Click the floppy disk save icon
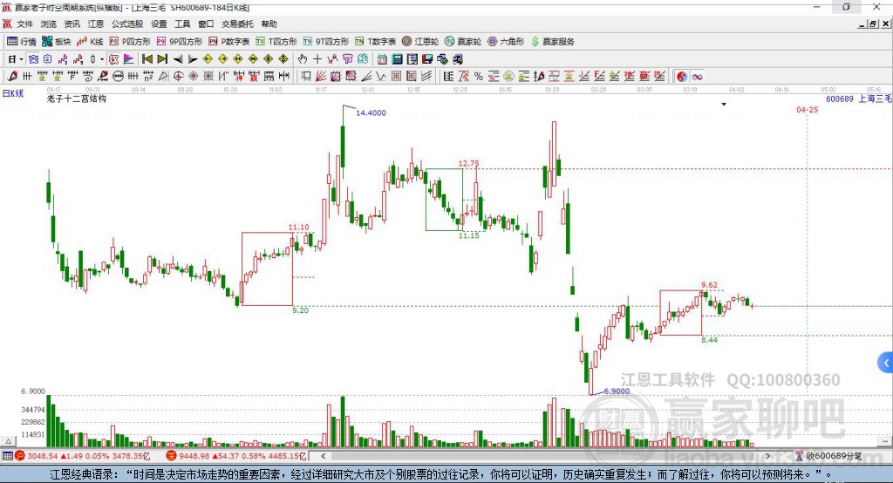 click(x=427, y=59)
